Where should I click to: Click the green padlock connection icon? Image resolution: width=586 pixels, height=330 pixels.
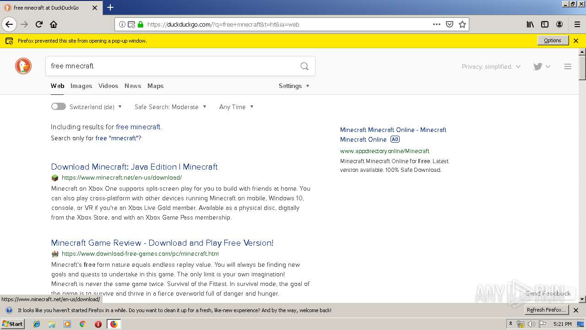click(x=141, y=24)
